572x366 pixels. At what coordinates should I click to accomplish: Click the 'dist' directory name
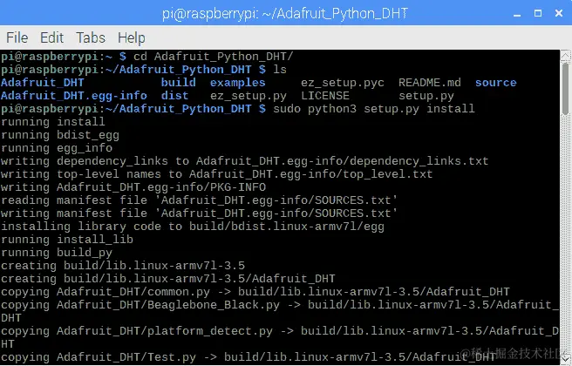(174, 96)
